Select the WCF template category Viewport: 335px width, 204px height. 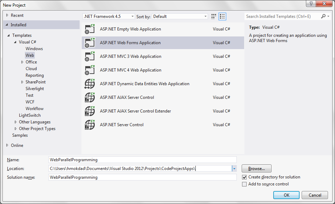coord(30,102)
